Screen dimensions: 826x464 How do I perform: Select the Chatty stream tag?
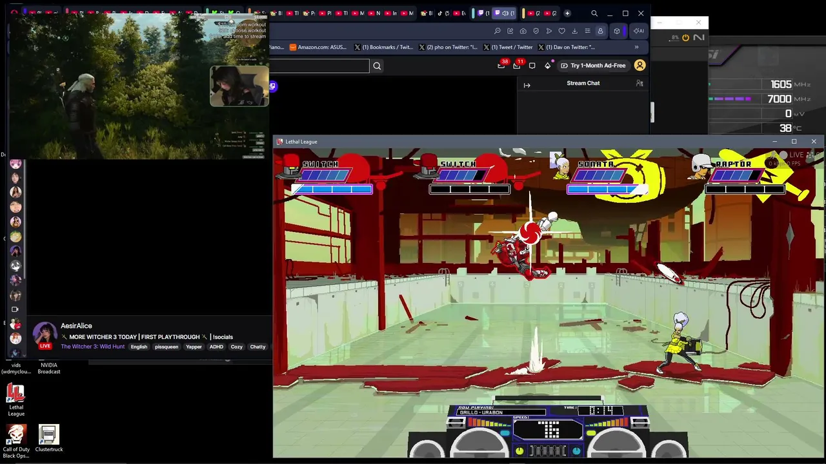(x=257, y=347)
